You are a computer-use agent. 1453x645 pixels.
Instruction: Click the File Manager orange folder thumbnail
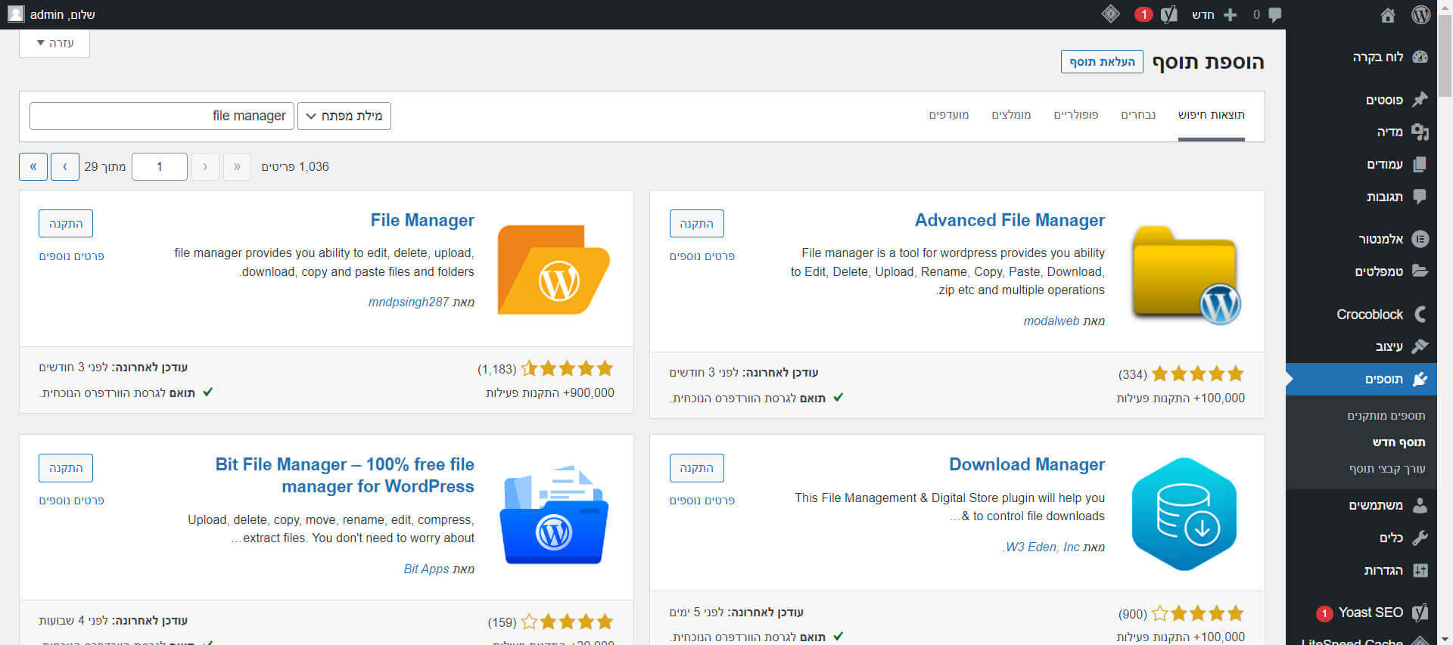pyautogui.click(x=553, y=269)
